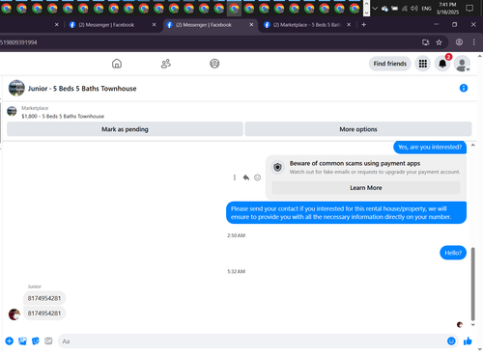This screenshot has width=483, height=353.
Task: Open more actions plus icon in composer
Action: pos(10,341)
